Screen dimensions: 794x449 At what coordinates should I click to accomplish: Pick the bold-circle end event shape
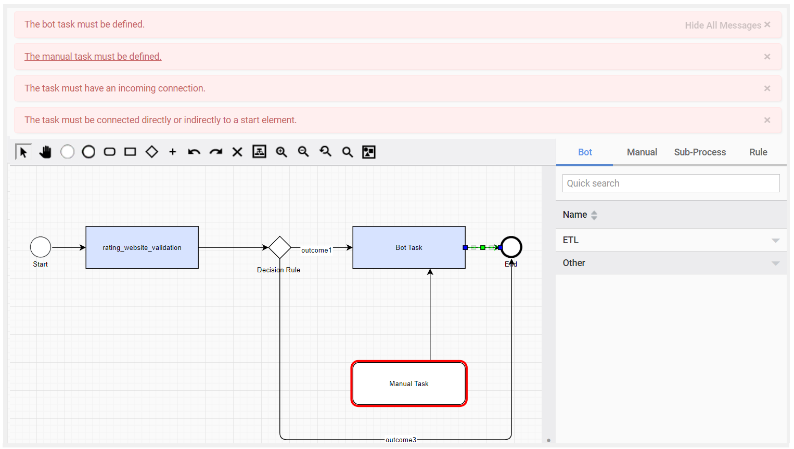tap(88, 152)
